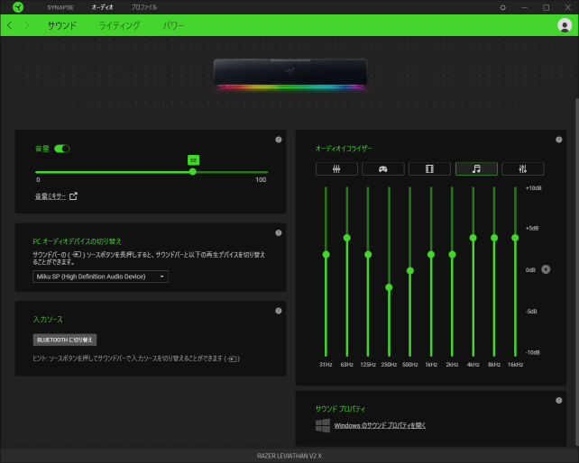Click the volume slider track near 100
The image size is (579, 463).
[263, 171]
